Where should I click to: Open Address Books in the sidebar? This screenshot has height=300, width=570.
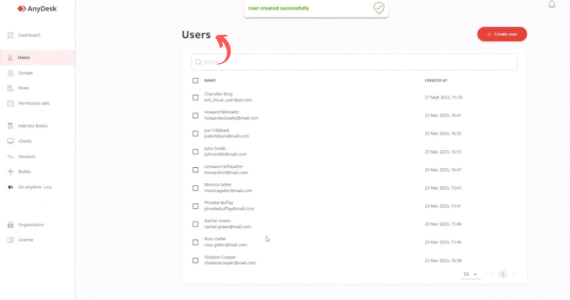click(x=33, y=126)
